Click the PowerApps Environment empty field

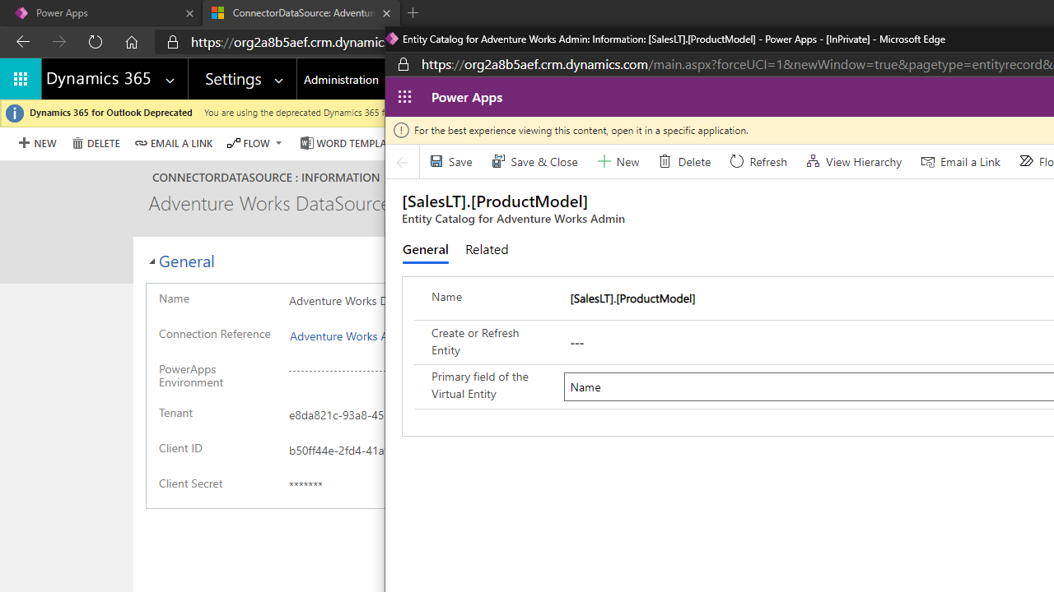point(337,371)
